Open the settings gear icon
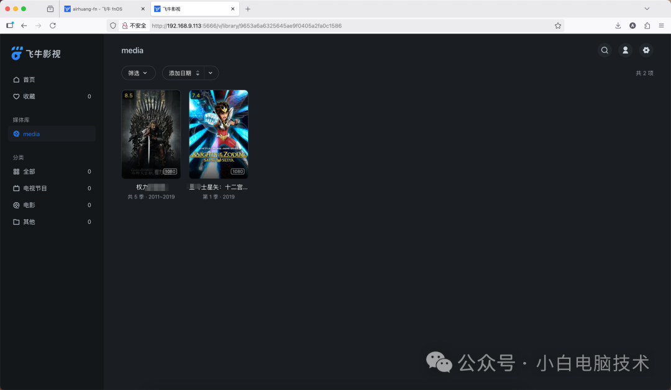671x390 pixels. pos(646,50)
